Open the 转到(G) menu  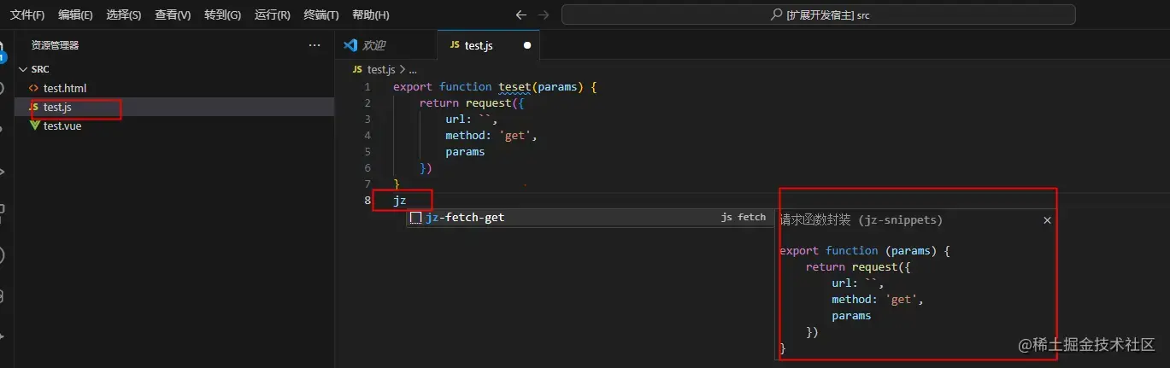pos(223,15)
